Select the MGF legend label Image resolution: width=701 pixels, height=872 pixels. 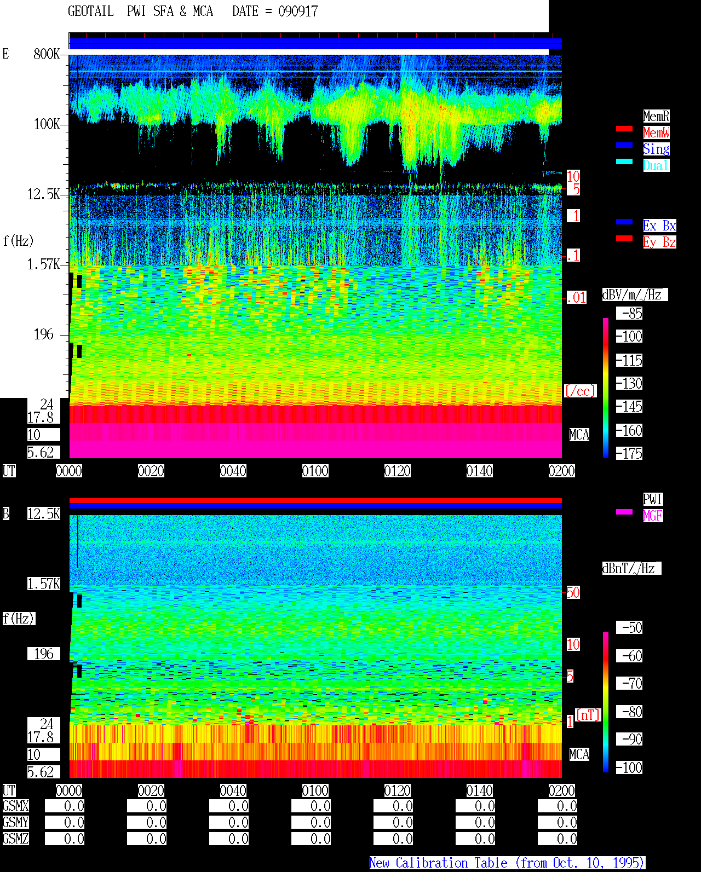pyautogui.click(x=653, y=516)
